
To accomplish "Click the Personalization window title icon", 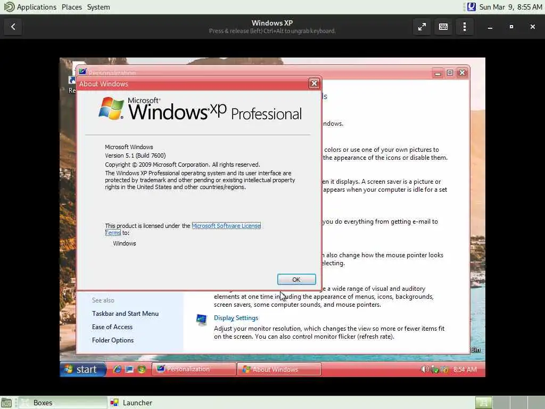I will (x=82, y=72).
